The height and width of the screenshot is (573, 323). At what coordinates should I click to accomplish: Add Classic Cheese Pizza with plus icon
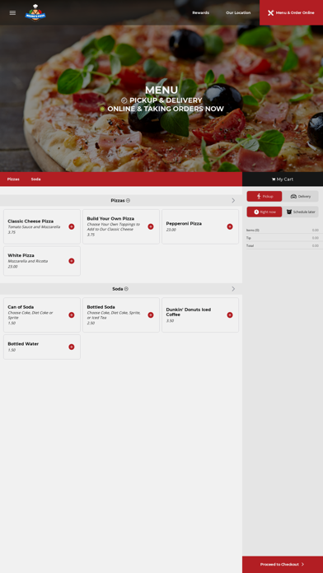click(72, 226)
